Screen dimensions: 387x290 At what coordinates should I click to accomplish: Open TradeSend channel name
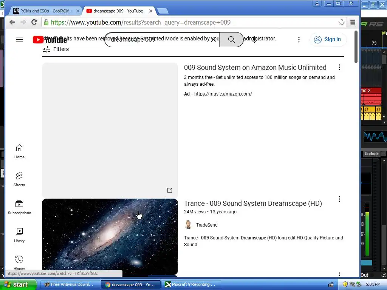tap(207, 225)
